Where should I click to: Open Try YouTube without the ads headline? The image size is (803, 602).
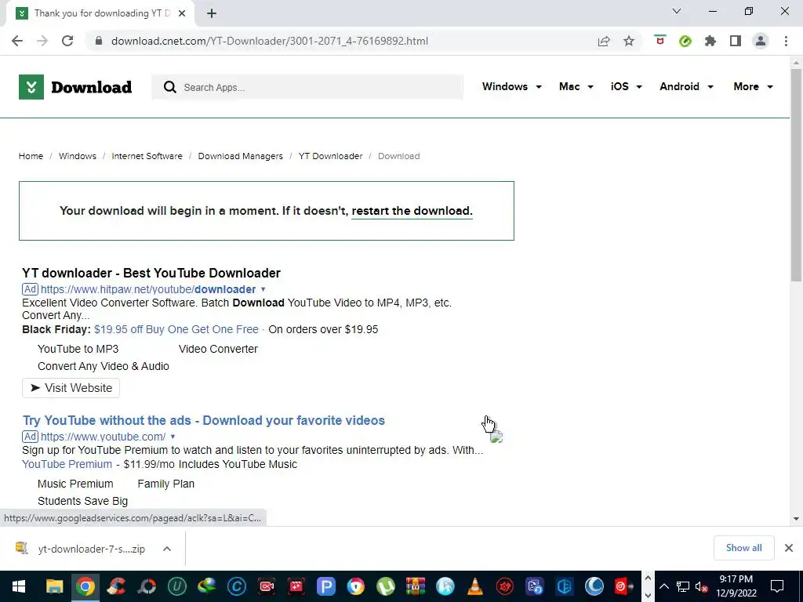[x=203, y=420]
